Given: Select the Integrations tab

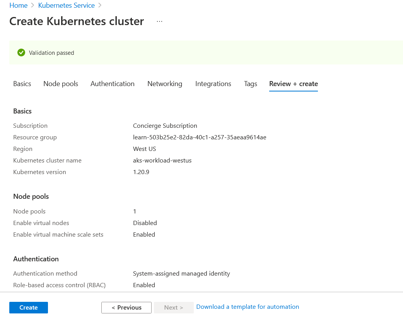Looking at the screenshot, I should pos(213,84).
